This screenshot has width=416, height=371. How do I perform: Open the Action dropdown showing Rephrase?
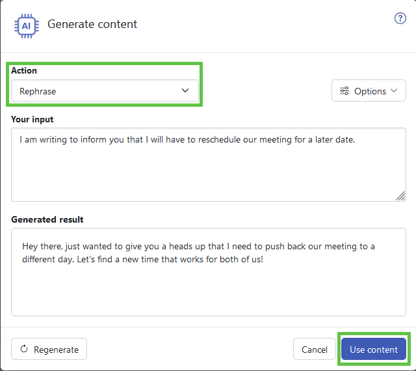[105, 90]
